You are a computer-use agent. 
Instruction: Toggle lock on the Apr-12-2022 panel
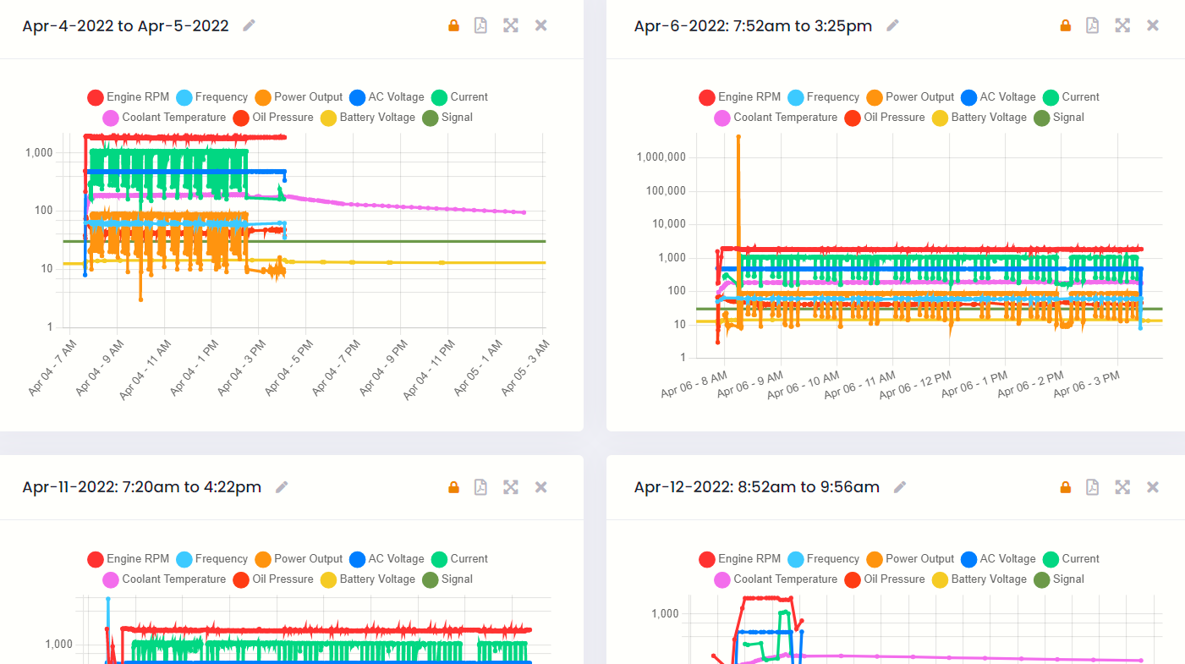(x=1065, y=487)
